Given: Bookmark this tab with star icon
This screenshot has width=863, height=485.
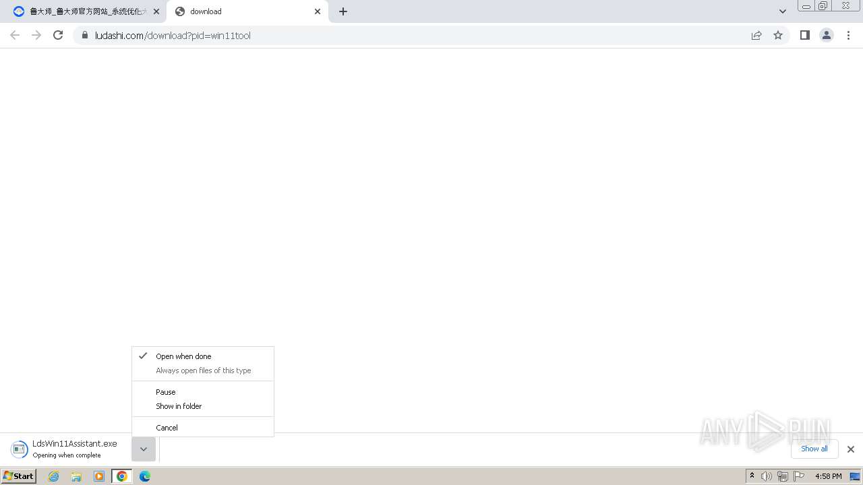Looking at the screenshot, I should point(778,35).
